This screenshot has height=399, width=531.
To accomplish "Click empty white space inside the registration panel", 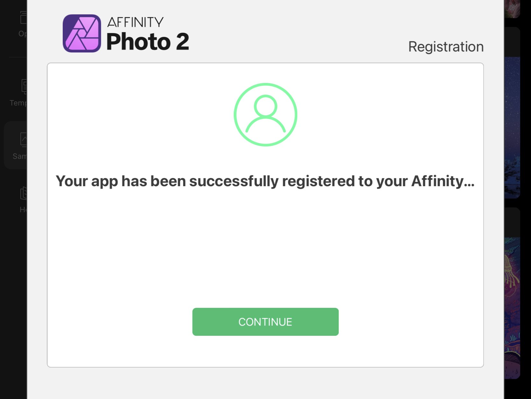I will (x=265, y=248).
